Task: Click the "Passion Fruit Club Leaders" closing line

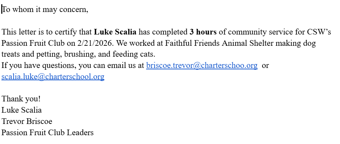Action: [x=47, y=133]
